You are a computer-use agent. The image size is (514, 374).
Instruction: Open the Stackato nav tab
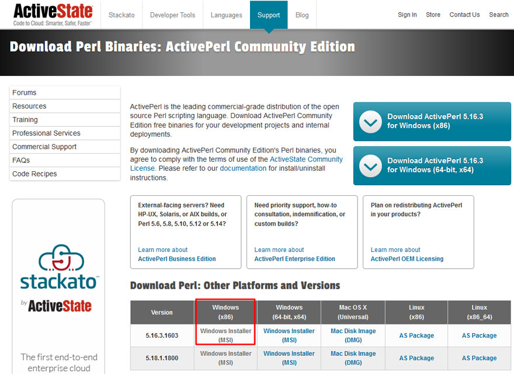121,15
